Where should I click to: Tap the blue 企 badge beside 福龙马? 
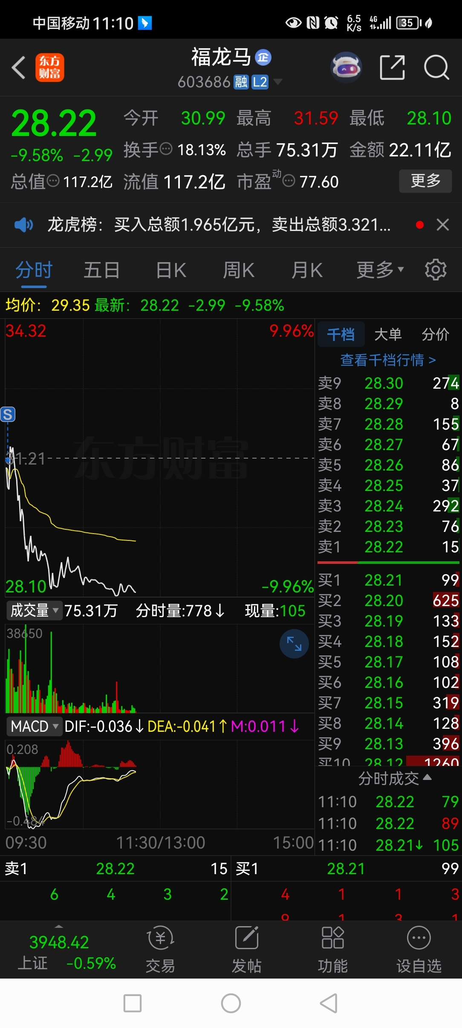[x=263, y=57]
